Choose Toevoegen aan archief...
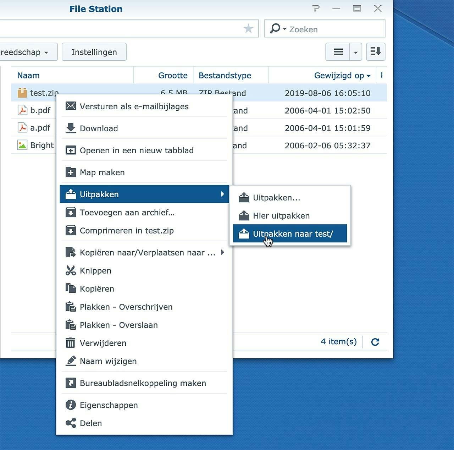Viewport: 454px width, 450px height. click(x=144, y=212)
